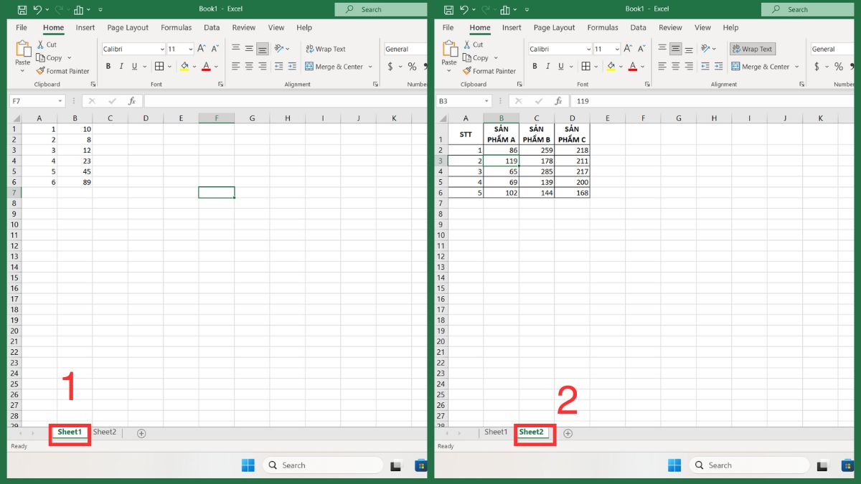Switch to Insert tab in the Sheet1 window

tap(85, 28)
